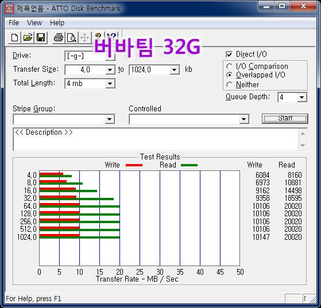Expand the minimum Transfer Size dropdown 4.0
Viewport: 321px width, 308px height.
110,70
